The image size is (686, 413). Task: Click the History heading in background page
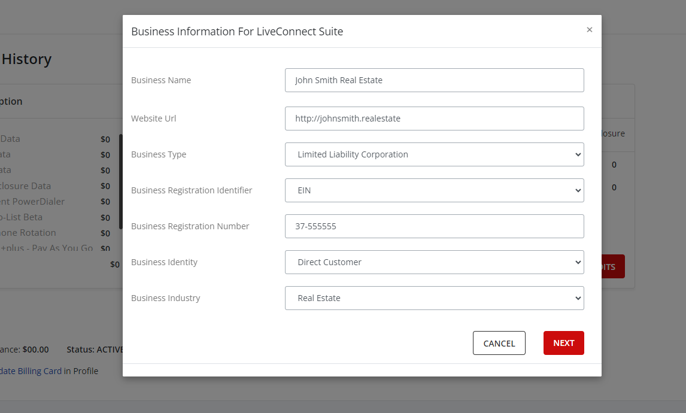[x=26, y=59]
